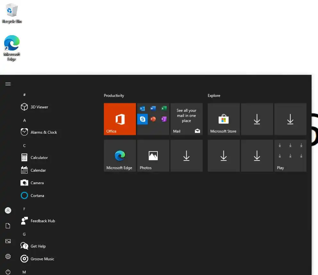Open Skype from the Office apps tile
The height and width of the screenshot is (275, 318).
(142, 119)
